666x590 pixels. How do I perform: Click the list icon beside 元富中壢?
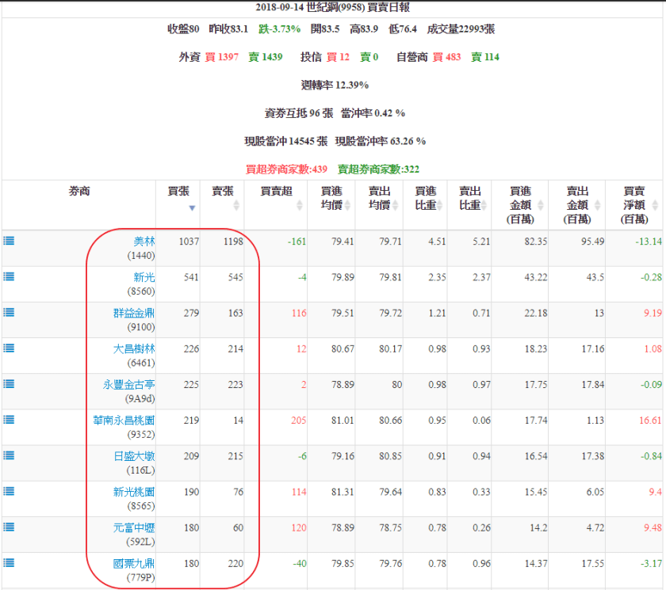click(9, 527)
